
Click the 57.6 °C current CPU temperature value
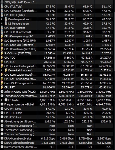pyautogui.click(x=50, y=7)
